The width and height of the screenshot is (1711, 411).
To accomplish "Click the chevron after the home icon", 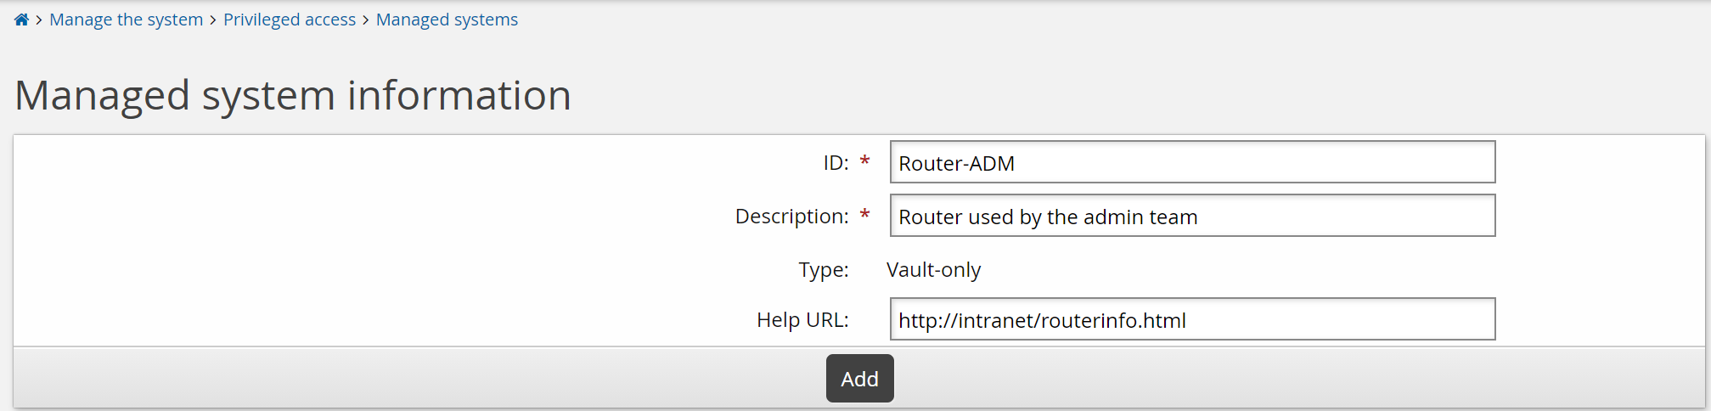I will [x=39, y=20].
